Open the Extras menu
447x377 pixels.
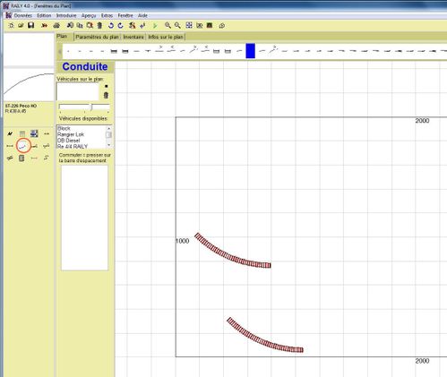(107, 15)
